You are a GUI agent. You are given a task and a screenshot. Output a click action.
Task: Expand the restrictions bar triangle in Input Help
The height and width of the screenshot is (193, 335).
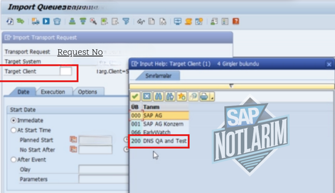tap(231, 86)
